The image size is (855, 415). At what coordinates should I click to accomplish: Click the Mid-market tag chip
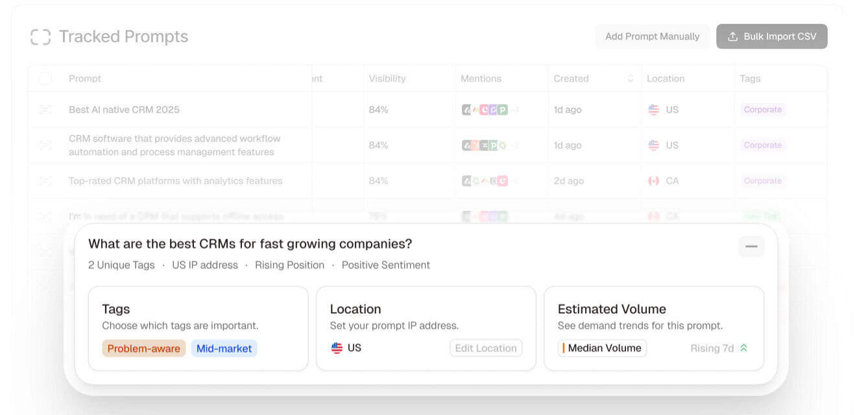[224, 348]
